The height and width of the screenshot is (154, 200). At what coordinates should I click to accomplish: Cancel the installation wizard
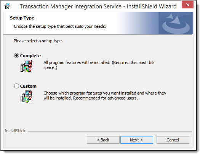coord(173,140)
